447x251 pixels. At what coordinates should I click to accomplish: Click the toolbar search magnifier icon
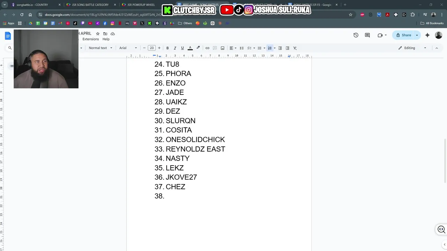point(10,48)
